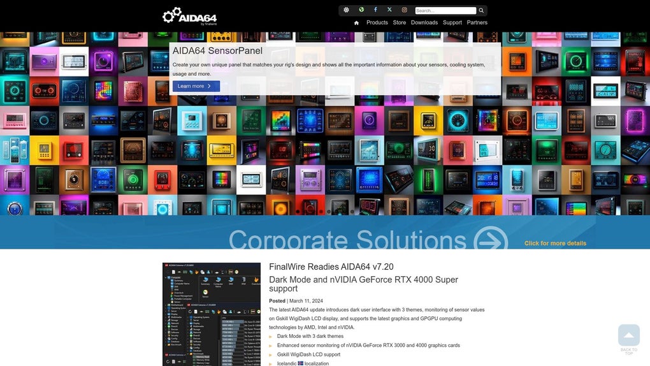Click the green globe language icon
650x366 pixels.
[361, 10]
